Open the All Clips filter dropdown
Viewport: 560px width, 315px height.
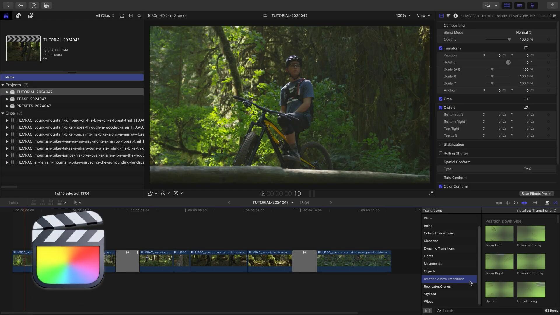[x=105, y=16]
